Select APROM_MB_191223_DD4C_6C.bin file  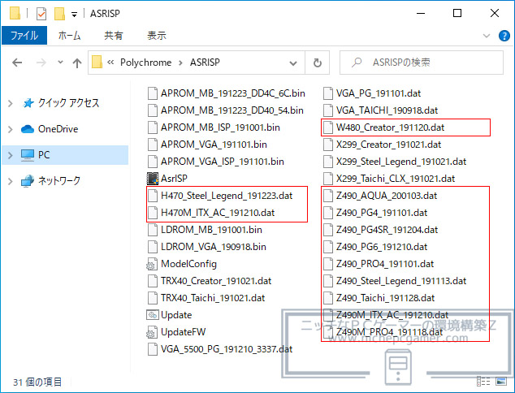(227, 93)
